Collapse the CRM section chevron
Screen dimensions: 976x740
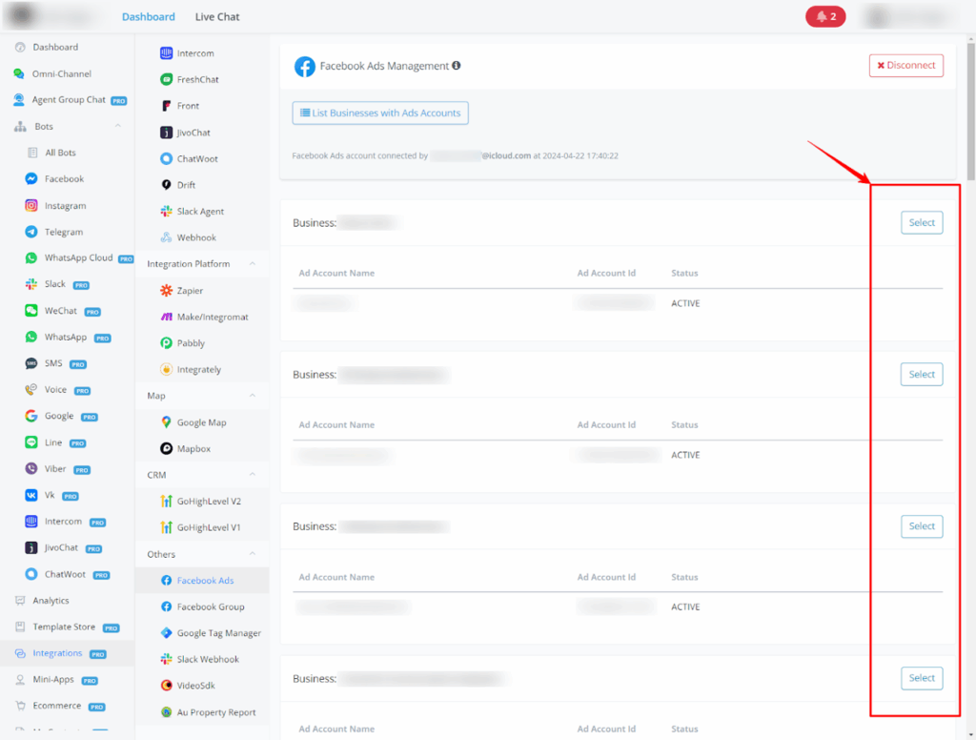(x=253, y=475)
